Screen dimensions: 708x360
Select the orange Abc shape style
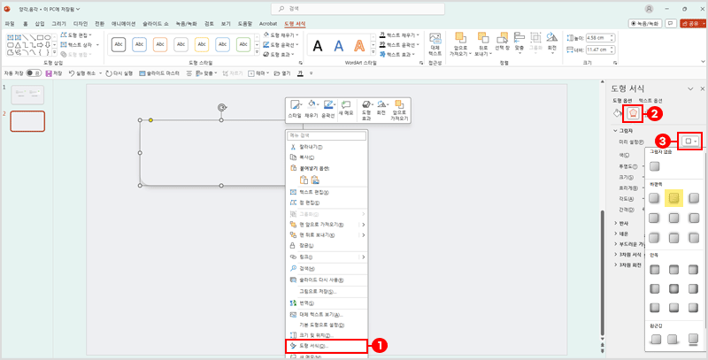(161, 44)
